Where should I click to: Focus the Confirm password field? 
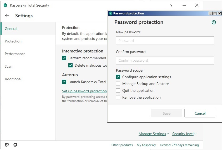(165, 60)
